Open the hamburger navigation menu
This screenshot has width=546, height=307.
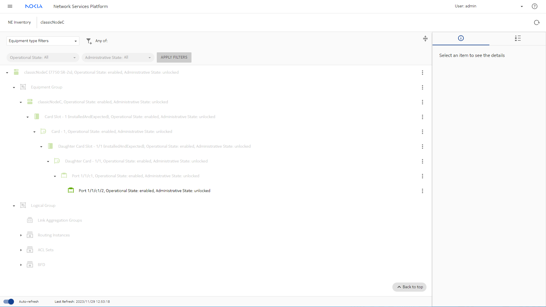(10, 6)
